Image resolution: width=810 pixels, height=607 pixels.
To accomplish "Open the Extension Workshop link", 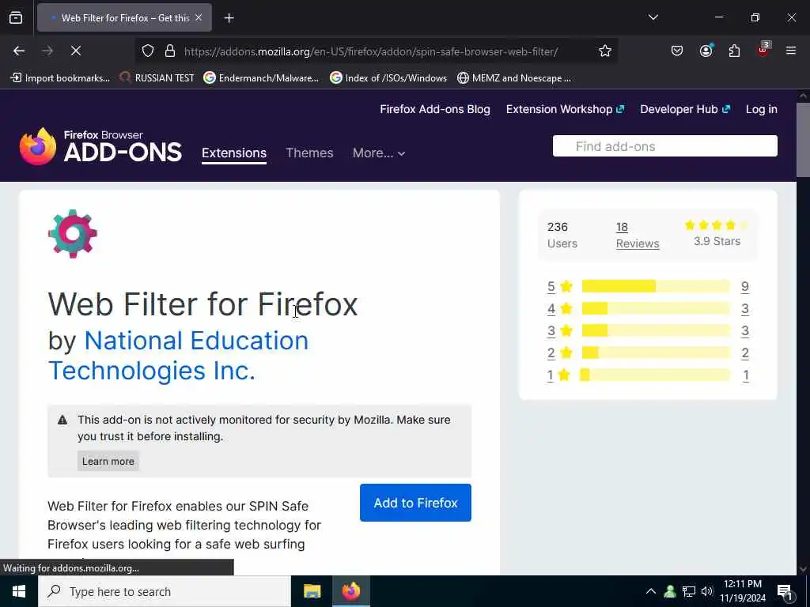I will 565,109.
